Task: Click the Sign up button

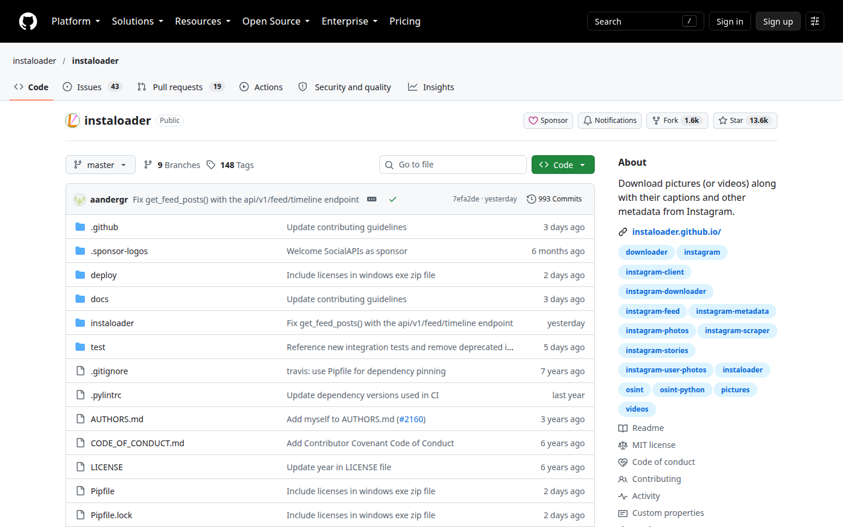Action: coord(778,21)
